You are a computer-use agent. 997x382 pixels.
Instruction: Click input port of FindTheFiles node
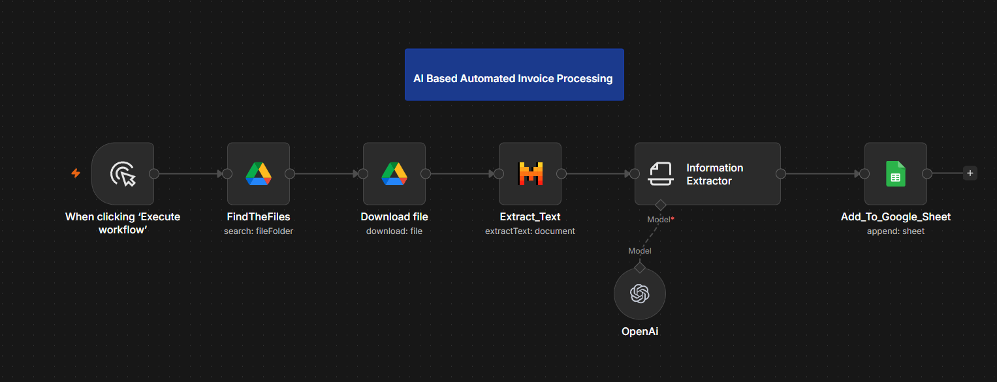[x=227, y=173]
